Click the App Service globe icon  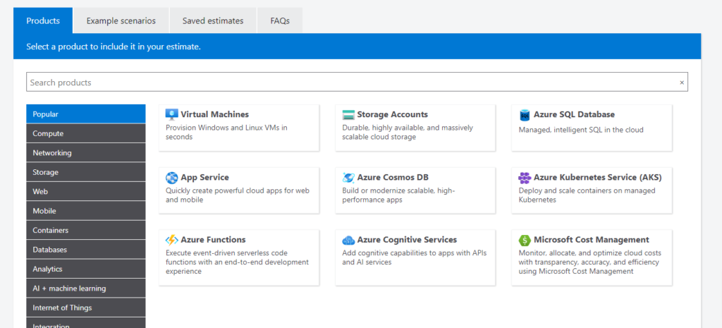point(171,178)
